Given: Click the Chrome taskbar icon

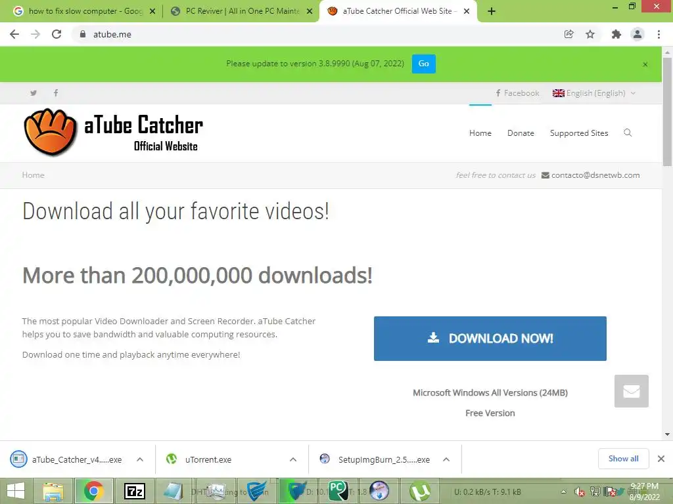Looking at the screenshot, I should click(x=94, y=491).
